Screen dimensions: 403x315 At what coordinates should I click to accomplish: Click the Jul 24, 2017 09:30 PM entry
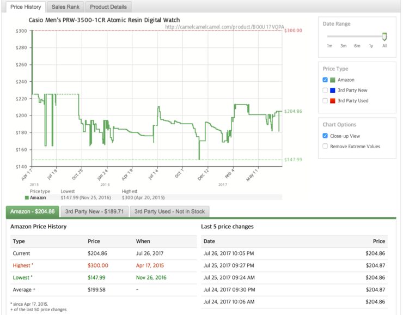[229, 289]
